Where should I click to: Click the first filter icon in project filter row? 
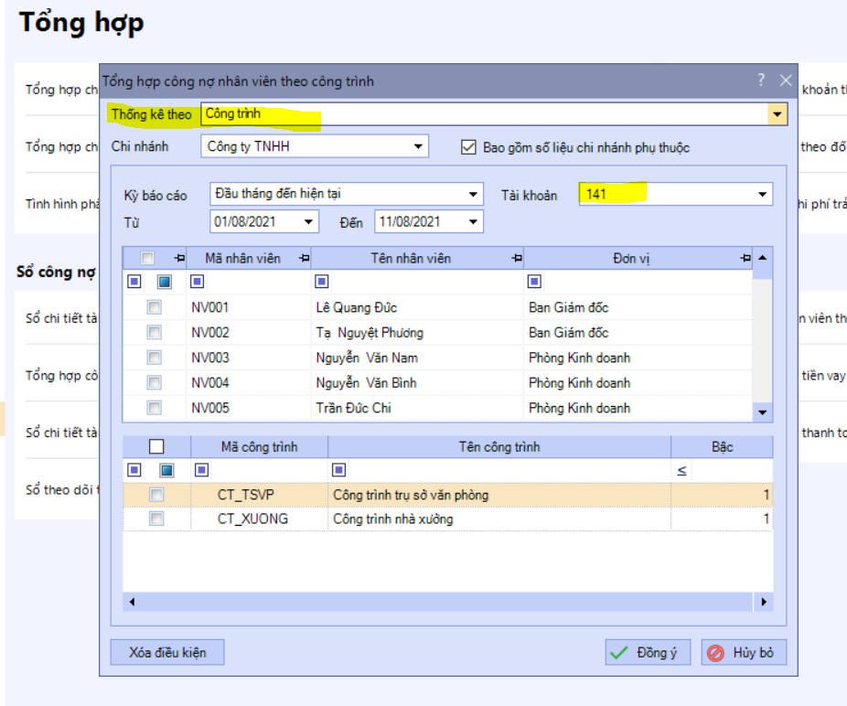click(x=134, y=470)
